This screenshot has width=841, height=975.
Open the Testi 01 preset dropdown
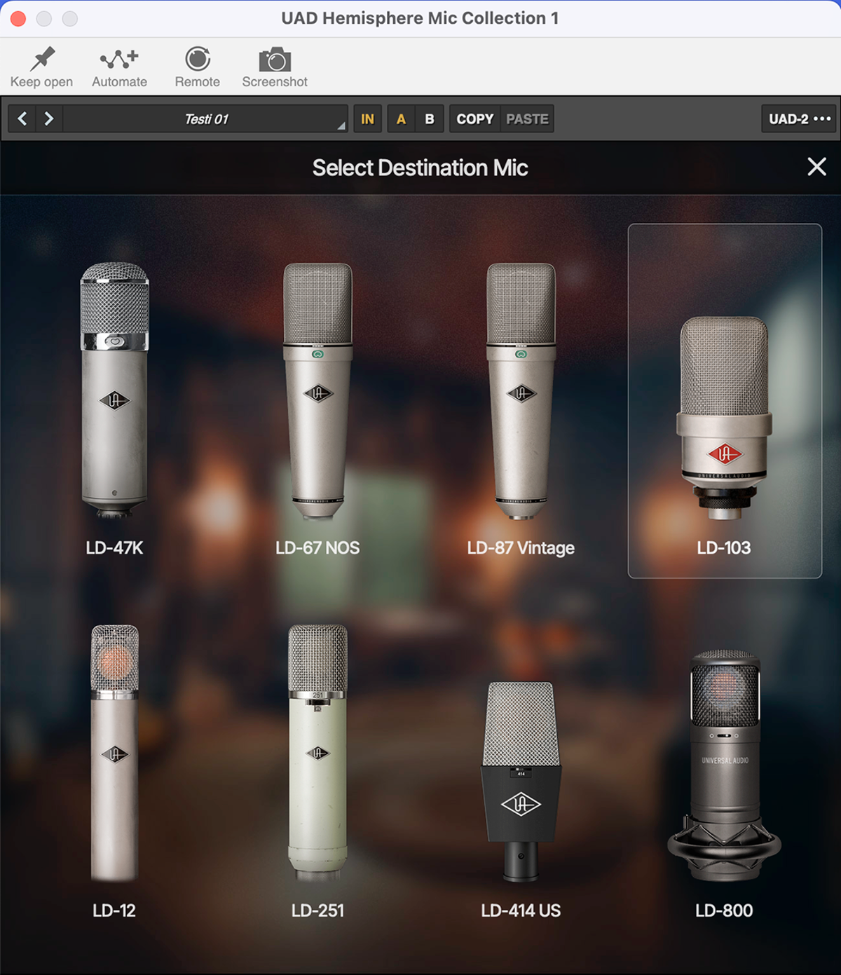tap(206, 118)
